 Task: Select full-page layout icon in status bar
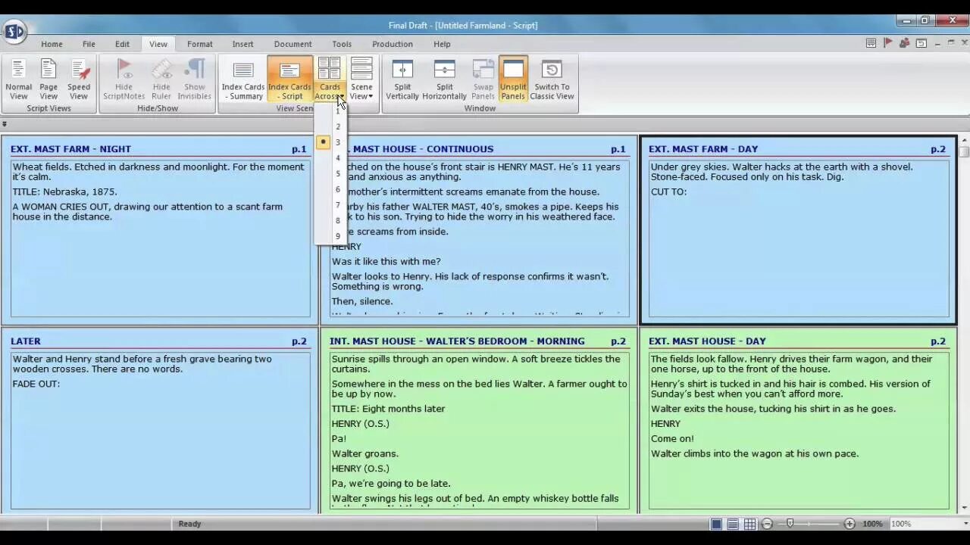pos(716,524)
